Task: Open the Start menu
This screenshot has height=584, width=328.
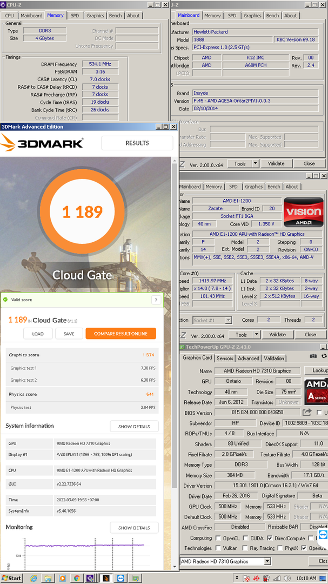Action: 11,578
